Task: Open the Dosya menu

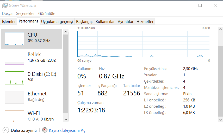Action: click(x=7, y=14)
